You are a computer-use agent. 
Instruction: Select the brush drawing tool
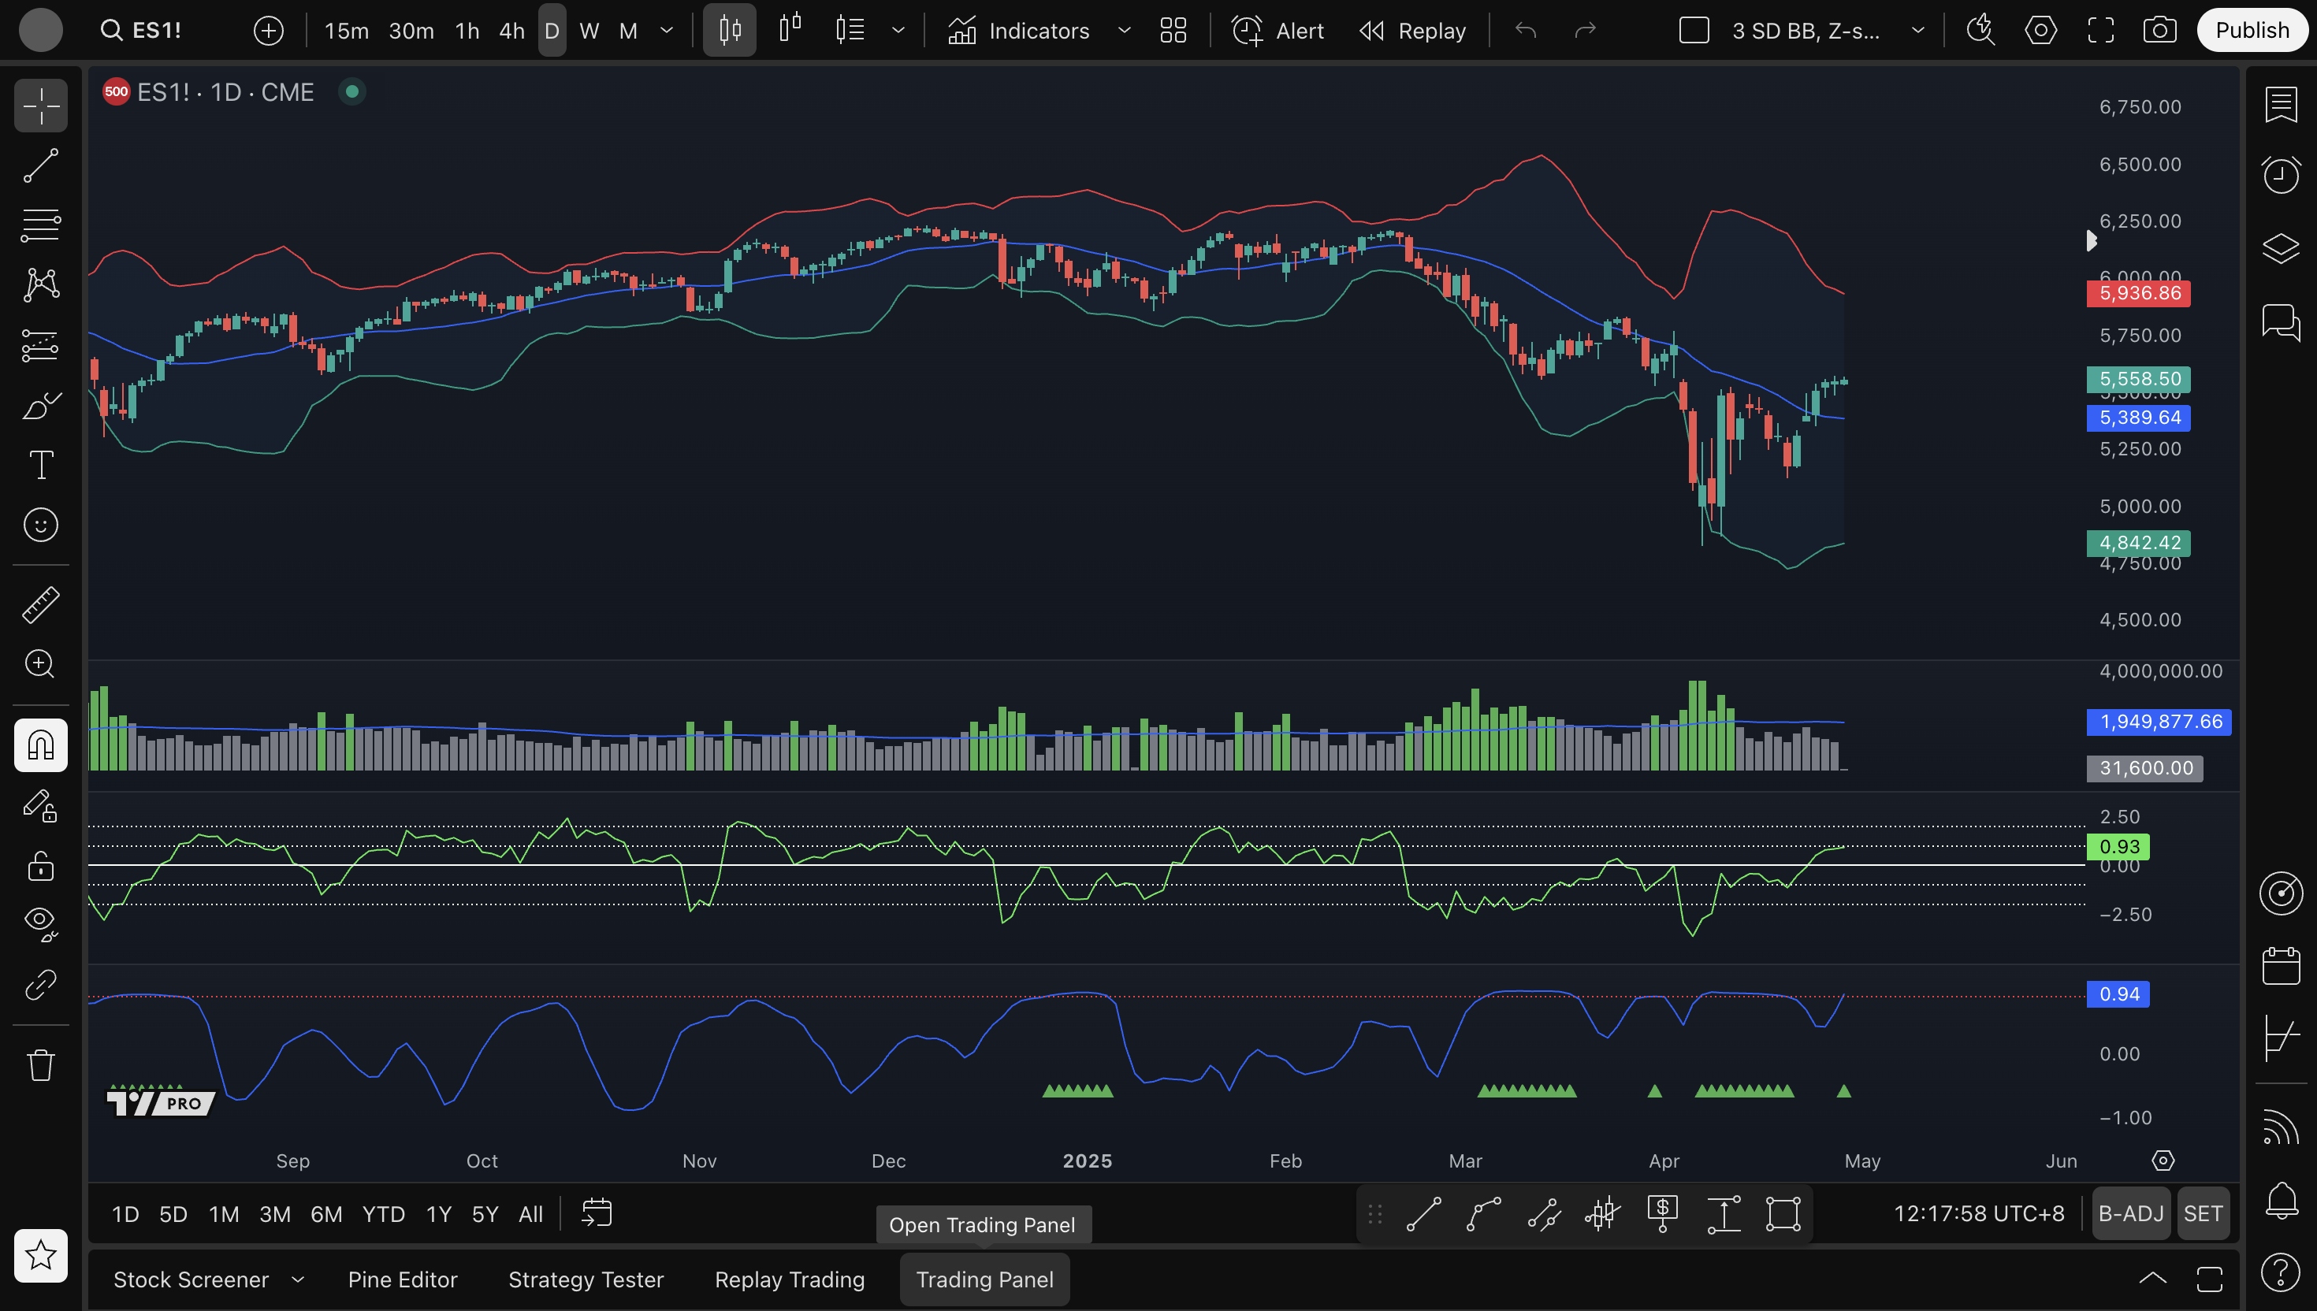point(40,405)
